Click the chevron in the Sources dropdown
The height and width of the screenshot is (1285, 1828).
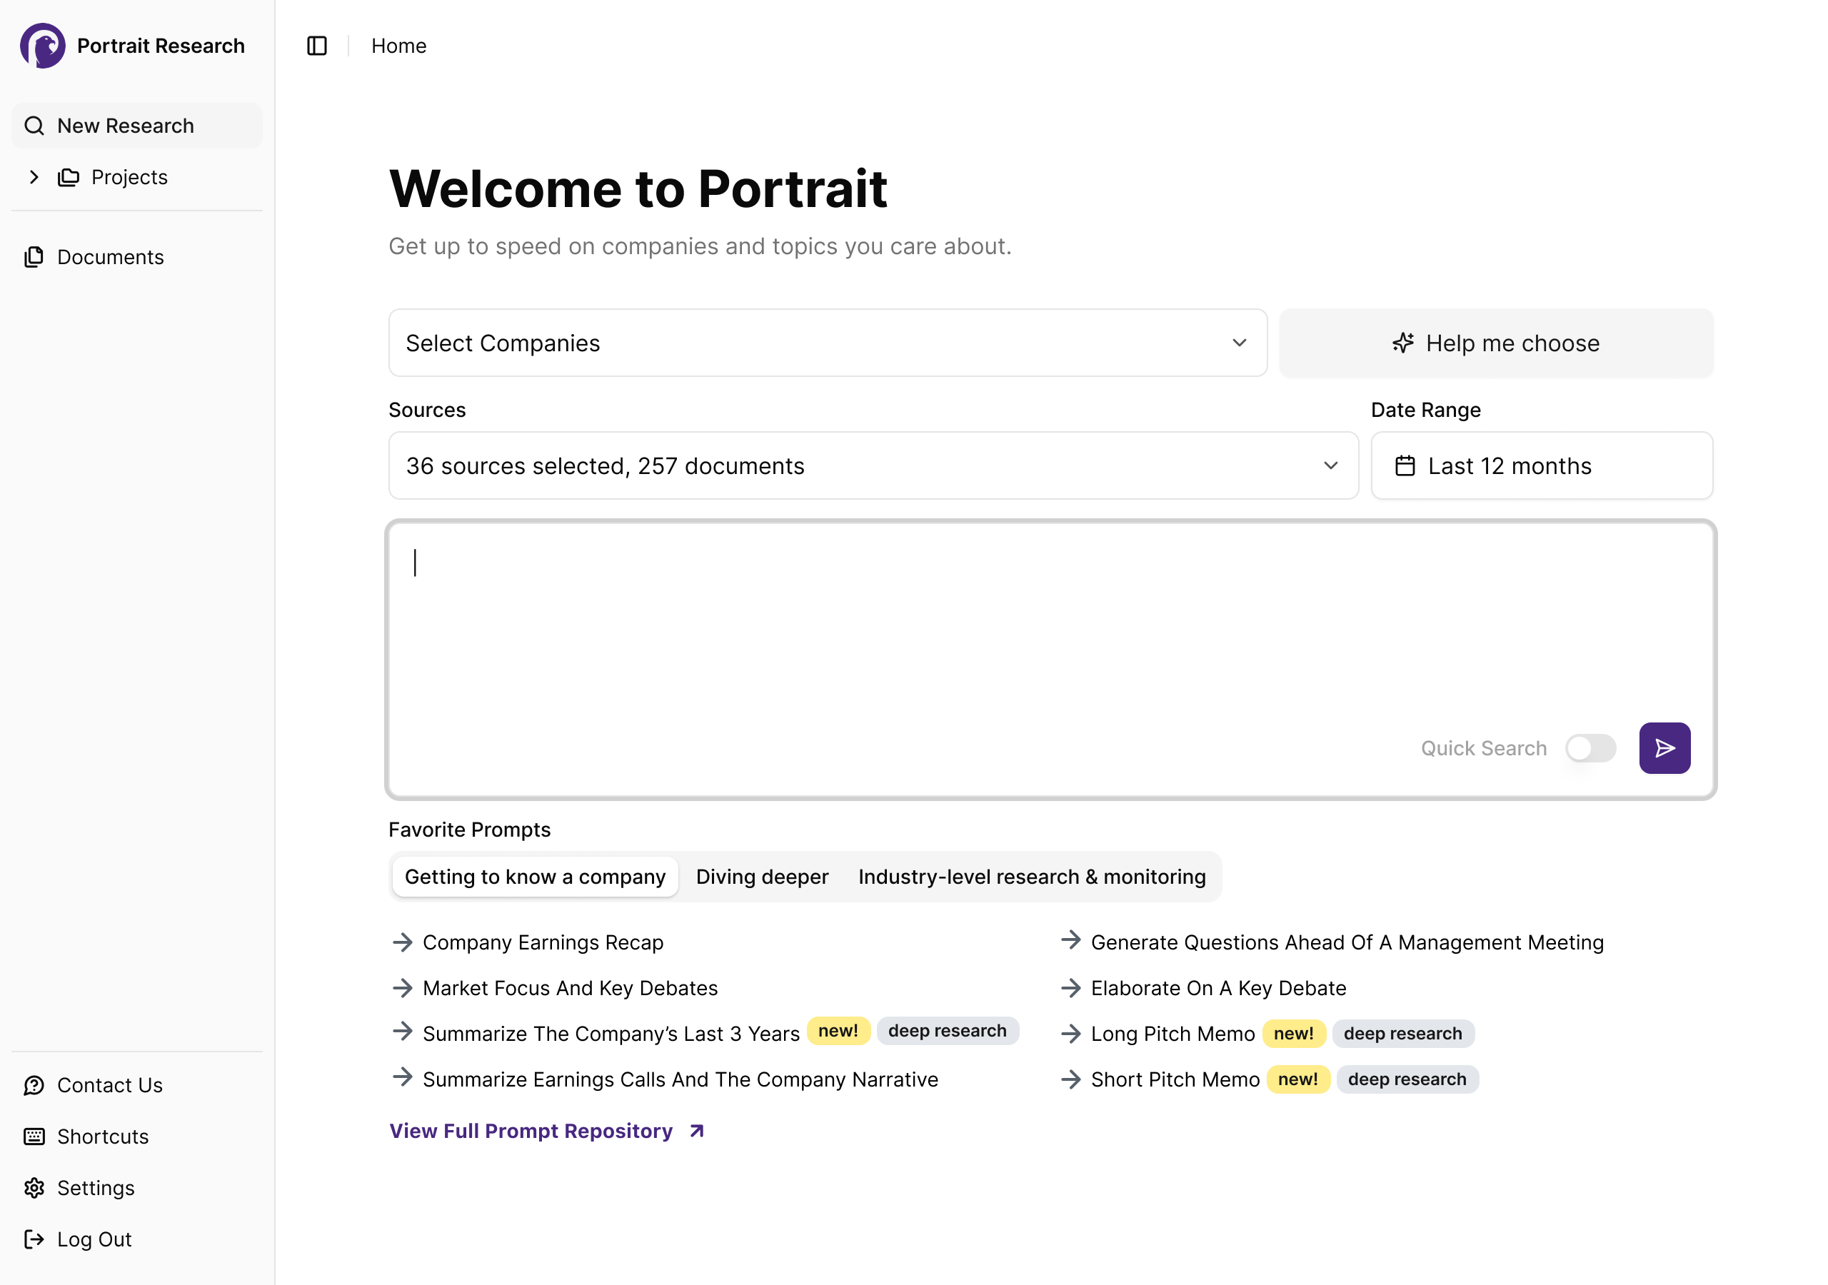click(x=1330, y=465)
